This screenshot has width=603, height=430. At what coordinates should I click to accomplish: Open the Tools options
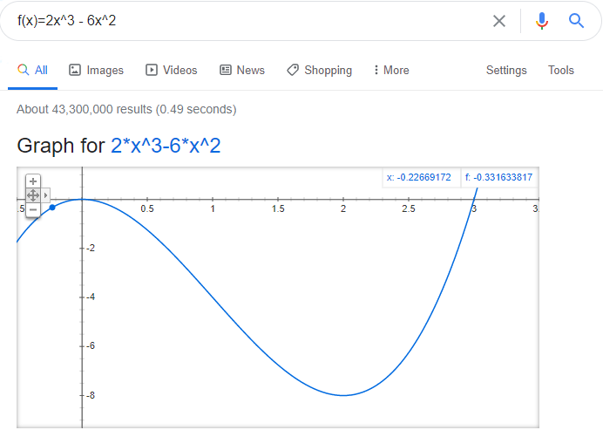pyautogui.click(x=561, y=70)
